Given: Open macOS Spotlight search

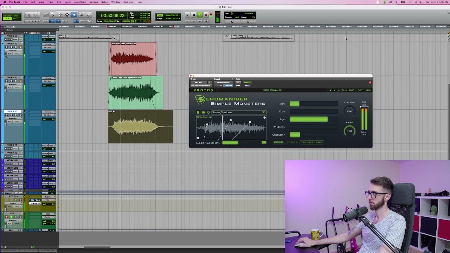Looking at the screenshot, I should pyautogui.click(x=416, y=2).
